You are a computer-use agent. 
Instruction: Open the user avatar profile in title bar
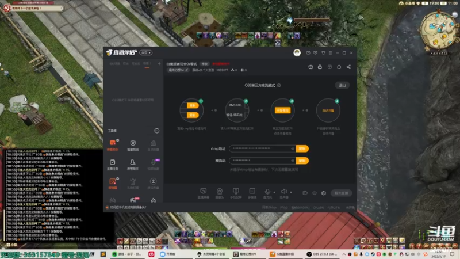coord(297,52)
